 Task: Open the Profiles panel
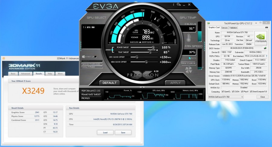[x=91, y=98]
